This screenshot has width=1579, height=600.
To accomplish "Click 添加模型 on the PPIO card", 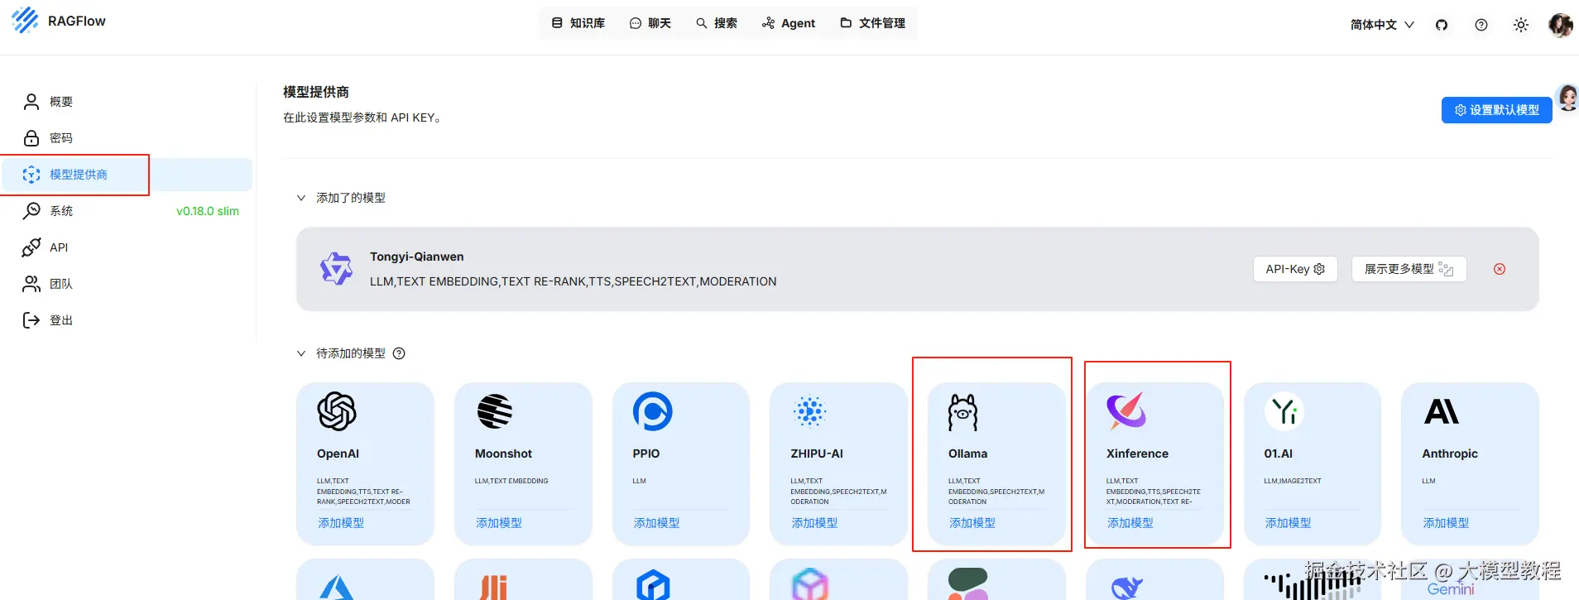I will point(657,523).
